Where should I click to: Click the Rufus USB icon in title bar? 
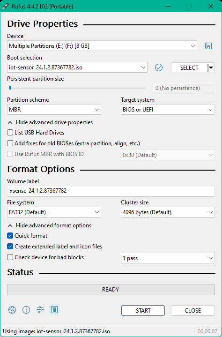pos(6,6)
